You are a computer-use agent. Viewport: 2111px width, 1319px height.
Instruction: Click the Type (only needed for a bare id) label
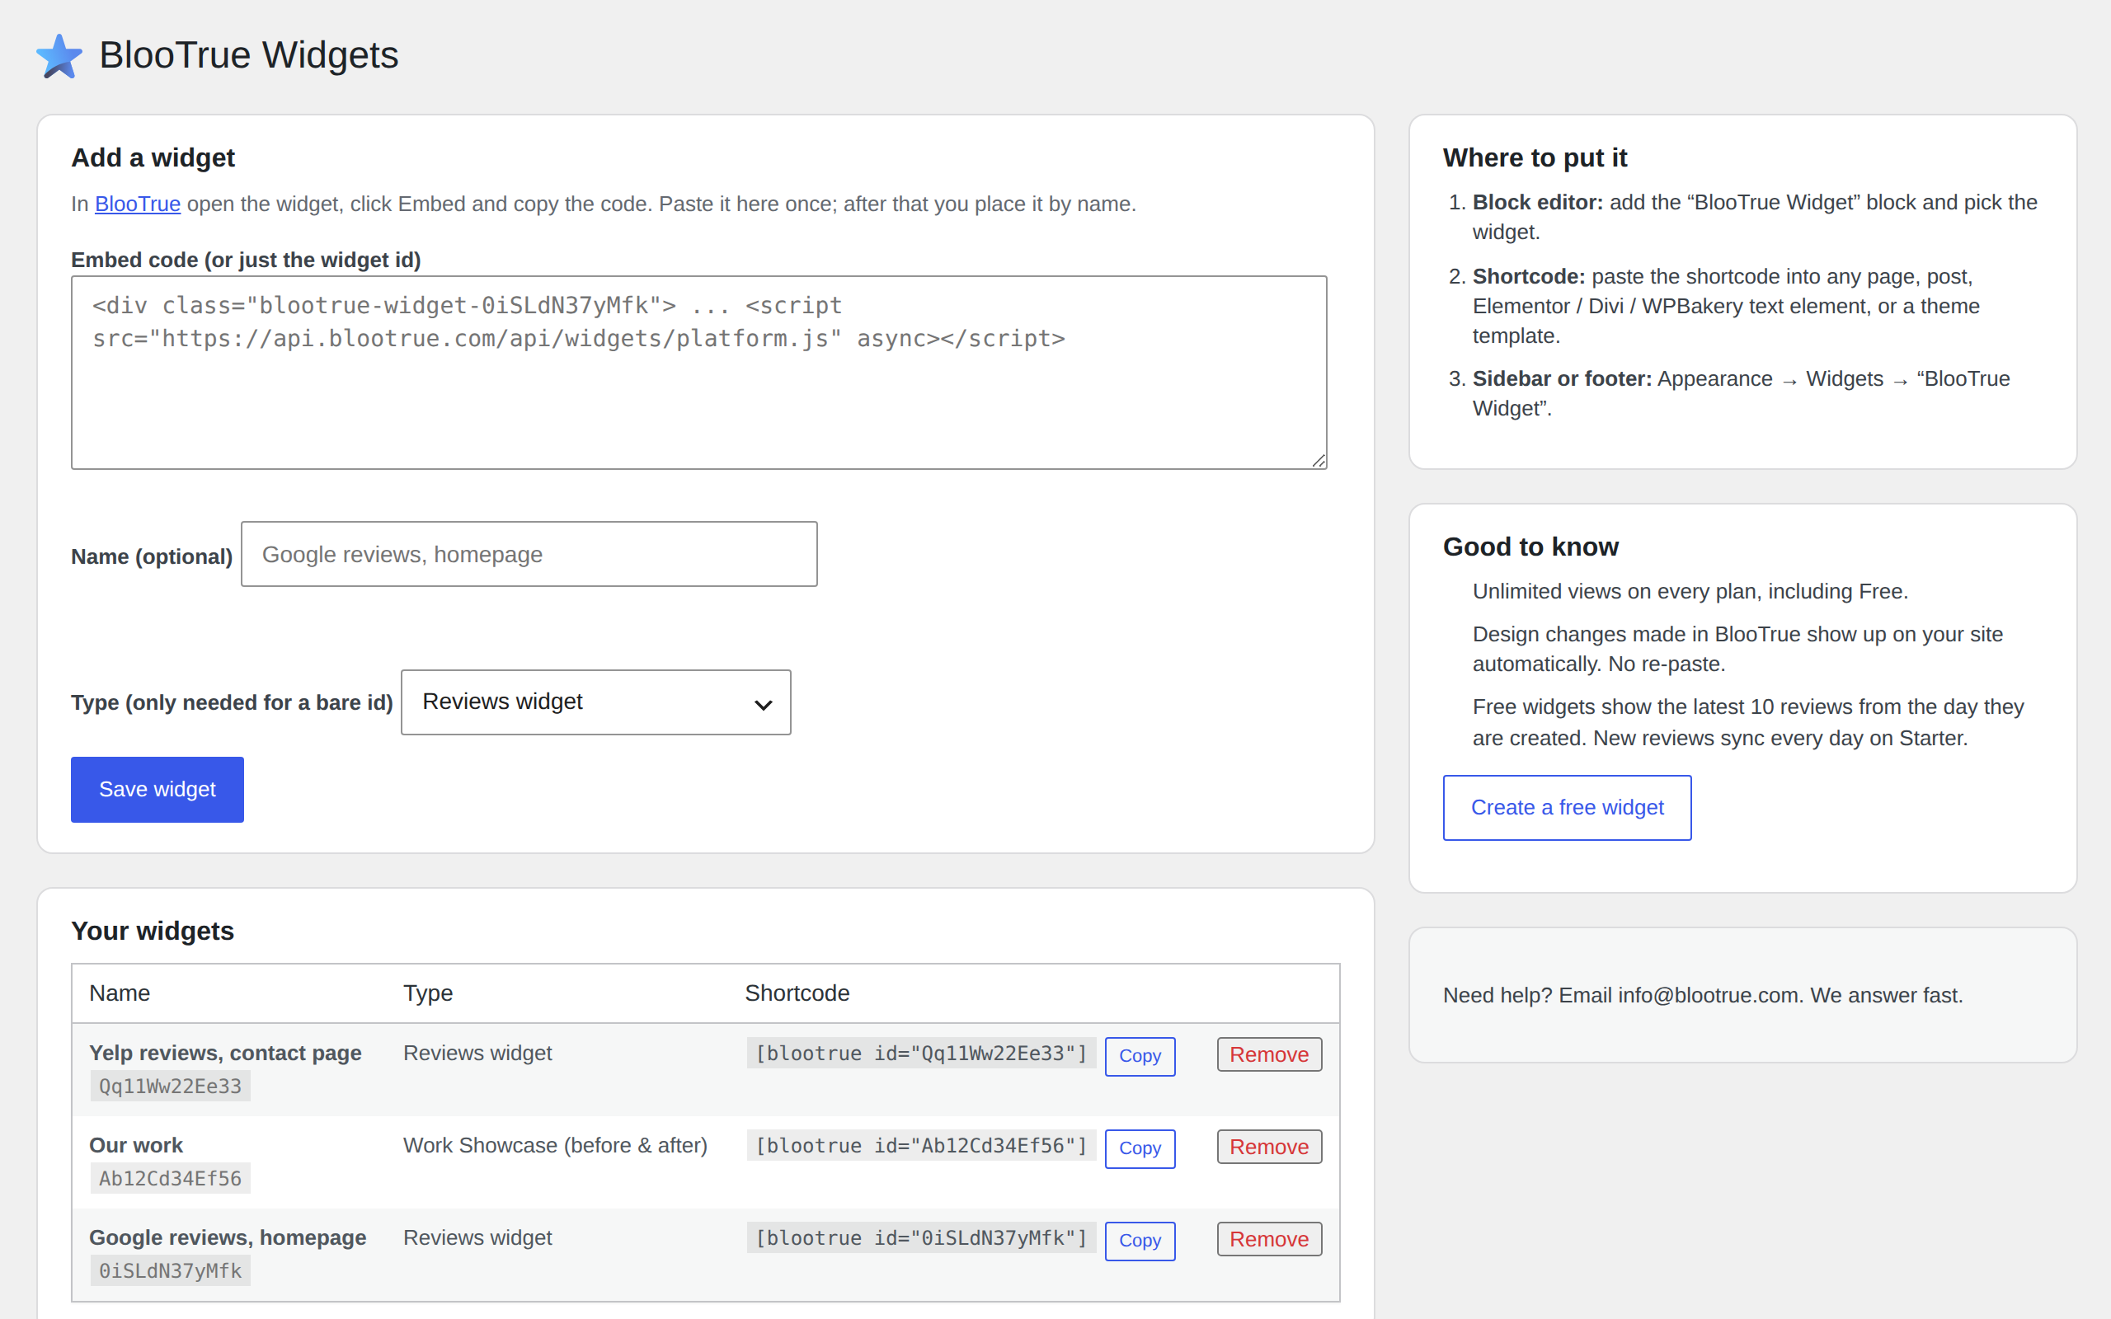click(232, 702)
